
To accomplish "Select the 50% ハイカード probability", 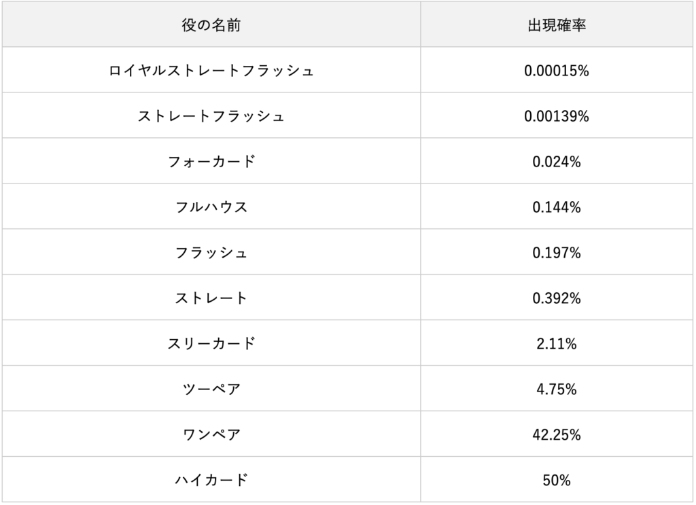I will click(557, 480).
